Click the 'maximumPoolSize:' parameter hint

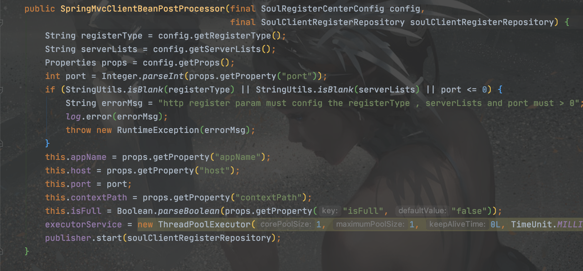coord(370,224)
